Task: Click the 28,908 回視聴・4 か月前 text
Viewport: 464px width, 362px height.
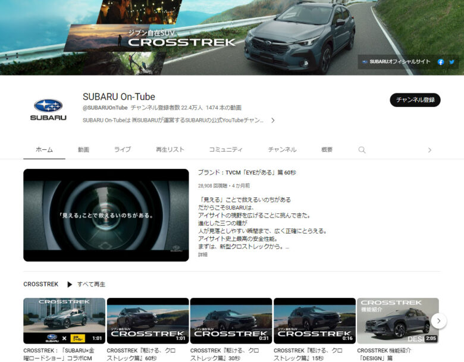Action: pos(224,185)
